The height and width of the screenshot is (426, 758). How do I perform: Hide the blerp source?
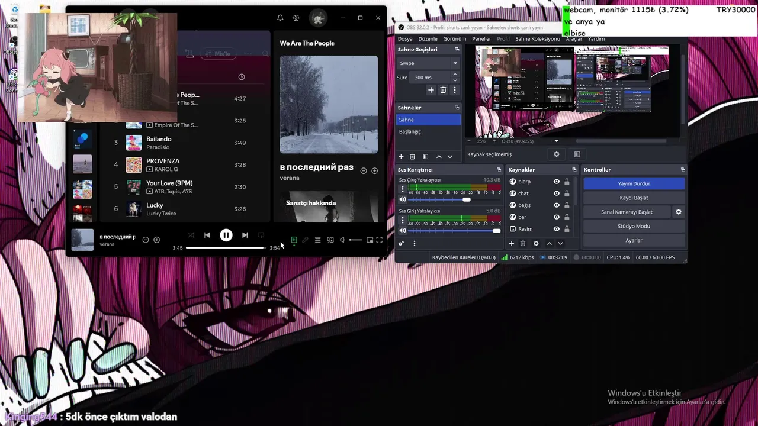pyautogui.click(x=557, y=182)
